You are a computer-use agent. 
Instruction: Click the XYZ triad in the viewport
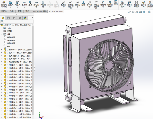pyautogui.click(x=41, y=115)
